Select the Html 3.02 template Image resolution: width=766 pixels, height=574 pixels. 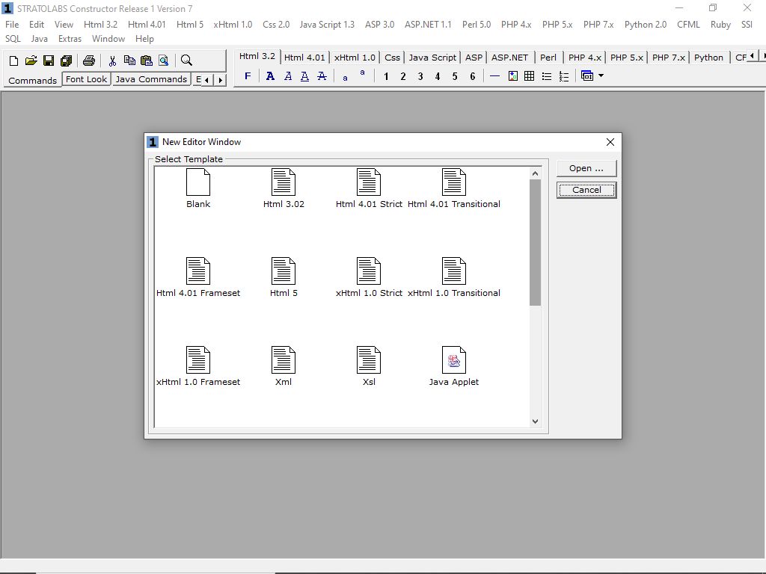[x=284, y=188]
